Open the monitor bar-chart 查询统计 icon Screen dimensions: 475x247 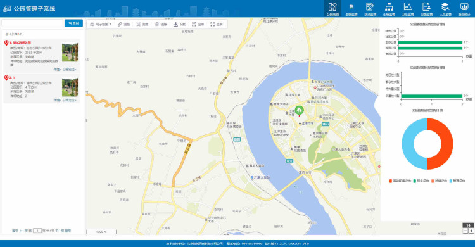click(464, 8)
